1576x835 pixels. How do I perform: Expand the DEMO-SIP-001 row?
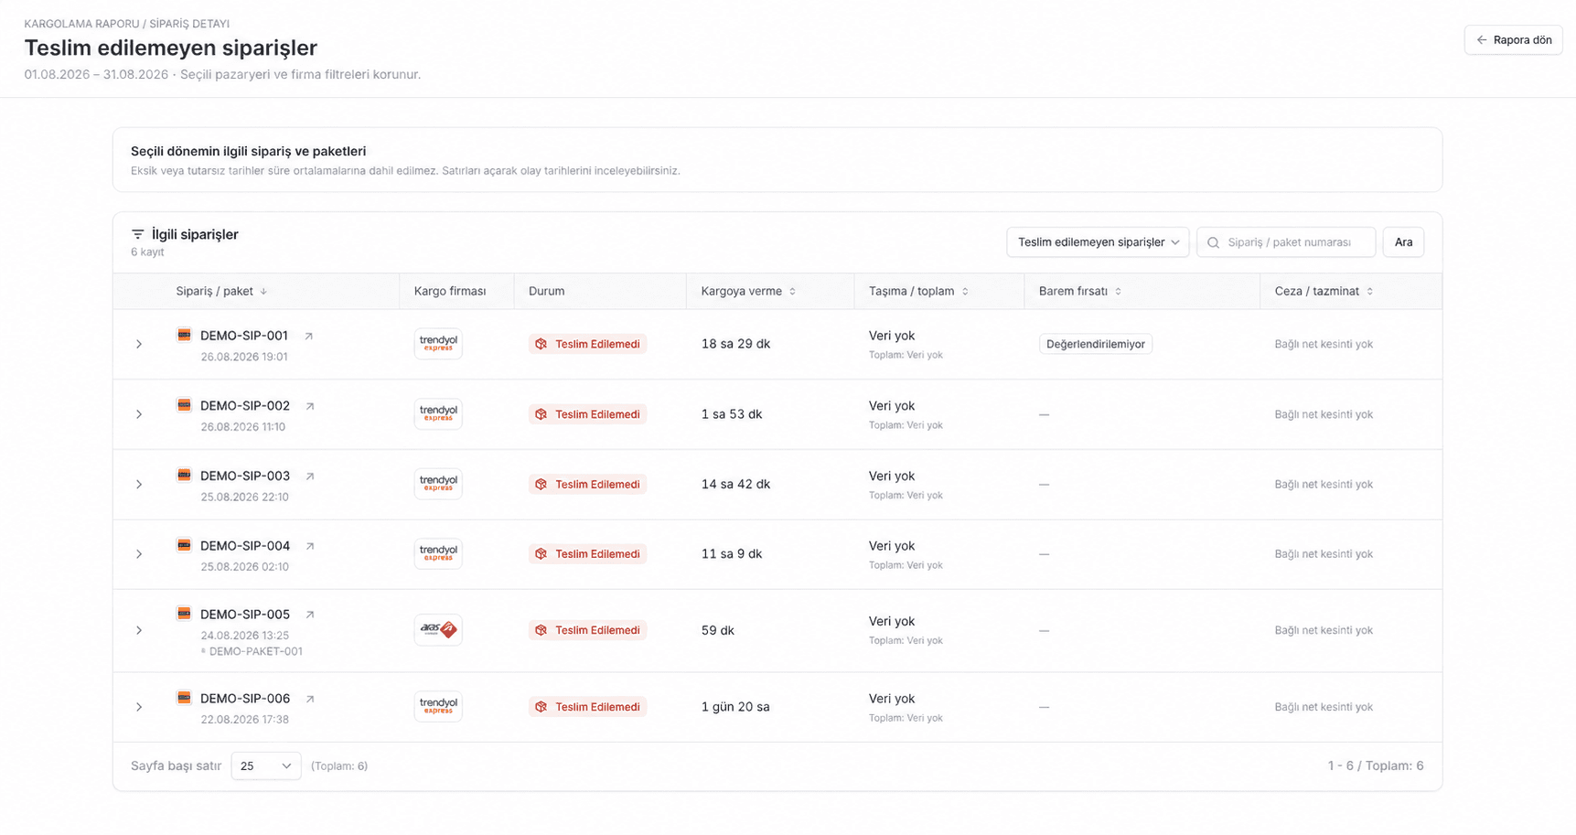click(139, 344)
